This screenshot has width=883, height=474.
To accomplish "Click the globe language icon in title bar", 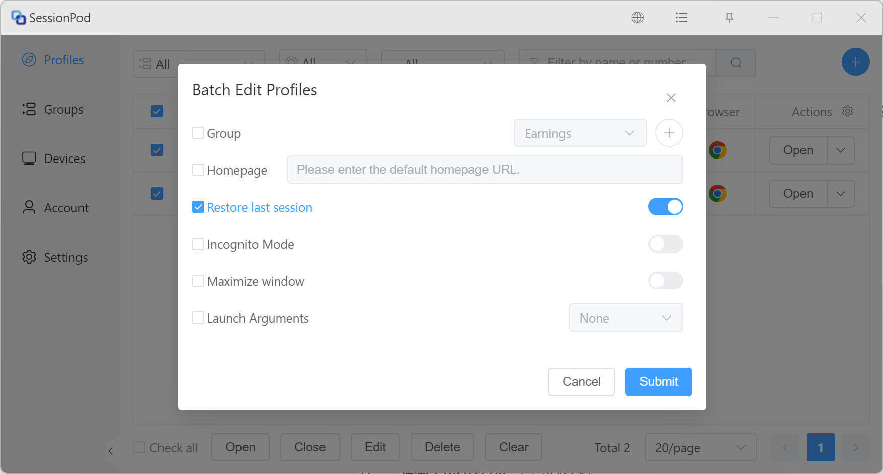I will pos(637,18).
